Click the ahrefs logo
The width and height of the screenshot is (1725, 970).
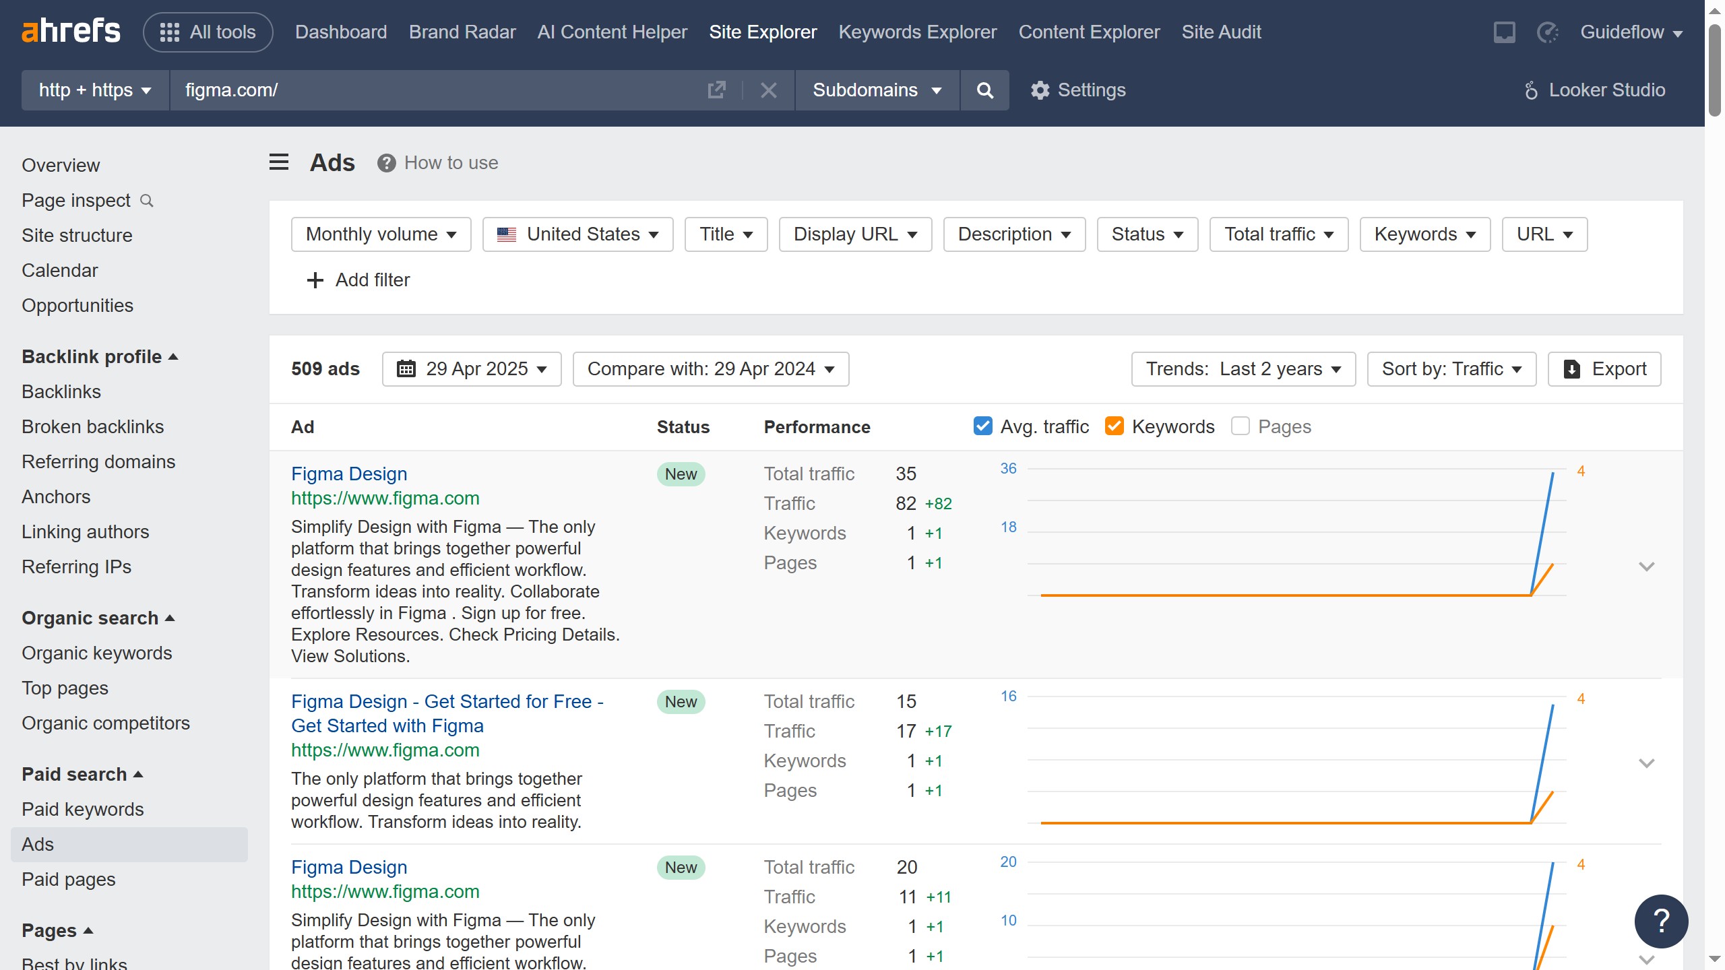pos(71,32)
